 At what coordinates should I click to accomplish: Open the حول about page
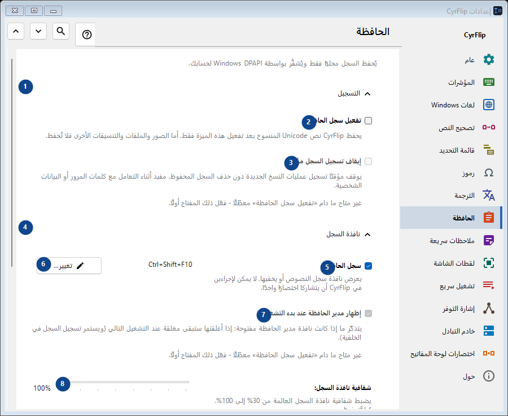tap(450, 376)
